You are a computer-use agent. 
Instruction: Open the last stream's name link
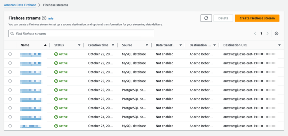[31, 126]
